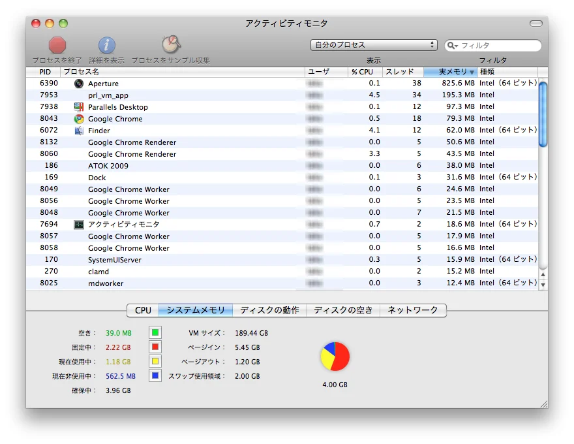This screenshot has width=574, height=444.
Task: Click the Parallels Desktop icon in process list
Action: pos(79,107)
